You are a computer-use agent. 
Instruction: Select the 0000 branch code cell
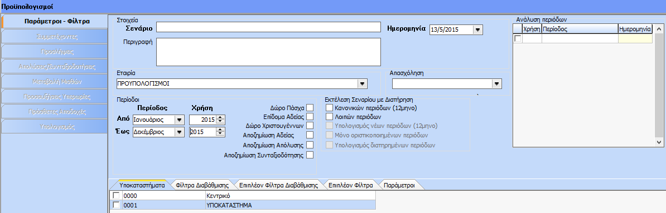[163, 196]
